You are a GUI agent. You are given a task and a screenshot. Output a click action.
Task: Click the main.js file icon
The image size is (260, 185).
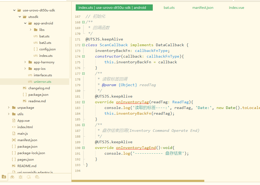click(14, 133)
